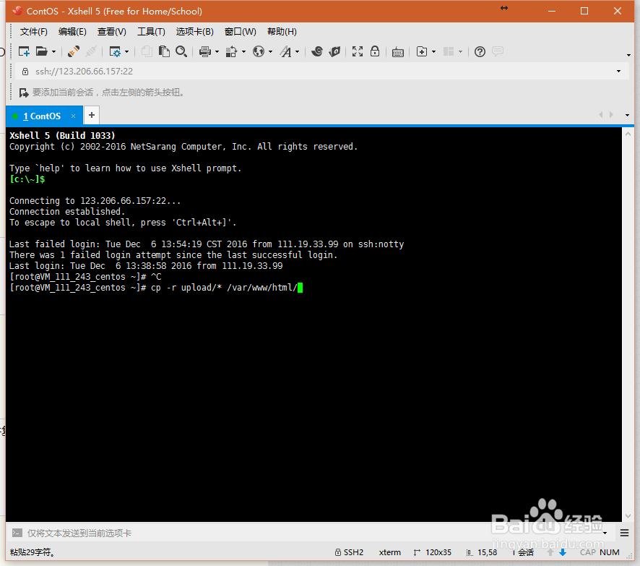Select the Find magnifier icon
The image size is (640, 566).
[x=182, y=51]
